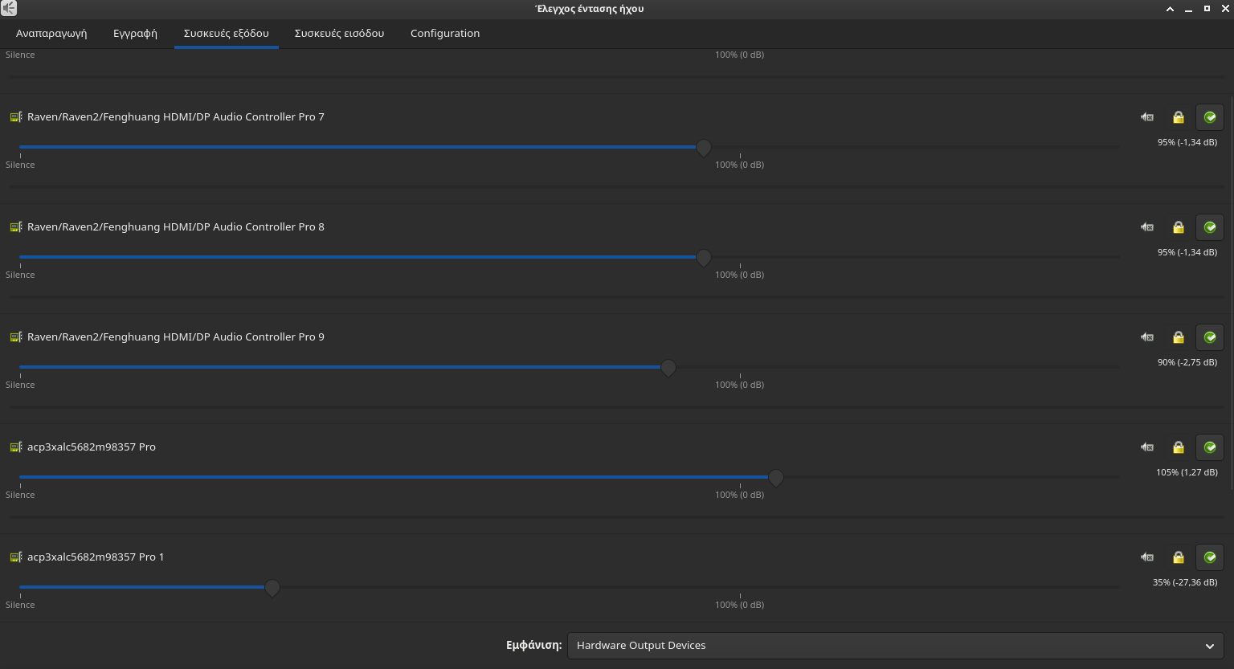Mute Raven HDMI/DP Audio Controller Pro 7
The width and height of the screenshot is (1234, 669).
pos(1147,117)
